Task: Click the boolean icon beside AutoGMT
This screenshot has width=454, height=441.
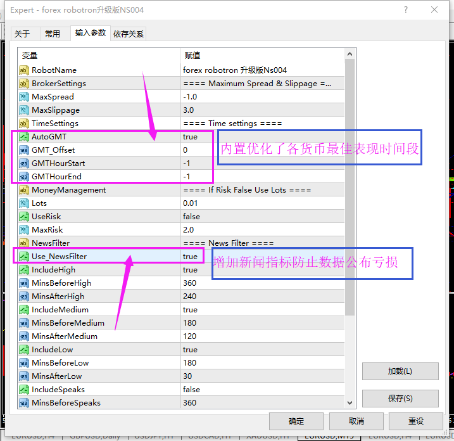Action: [23, 137]
